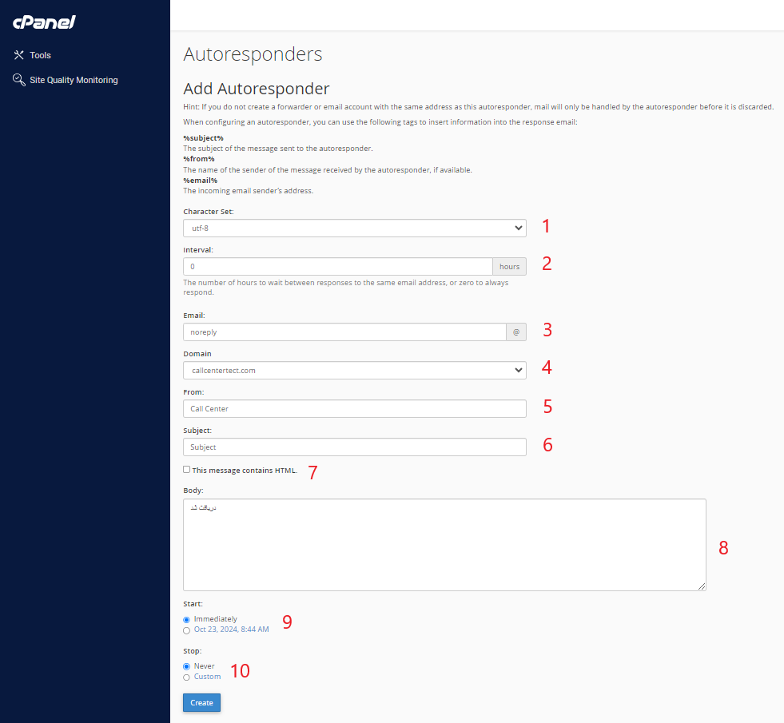
Task: Click the Body textarea resize handle
Action: click(702, 586)
